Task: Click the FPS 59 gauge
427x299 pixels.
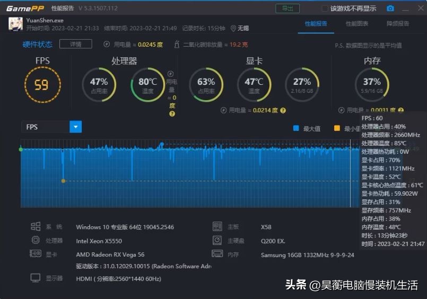Action: pos(42,85)
